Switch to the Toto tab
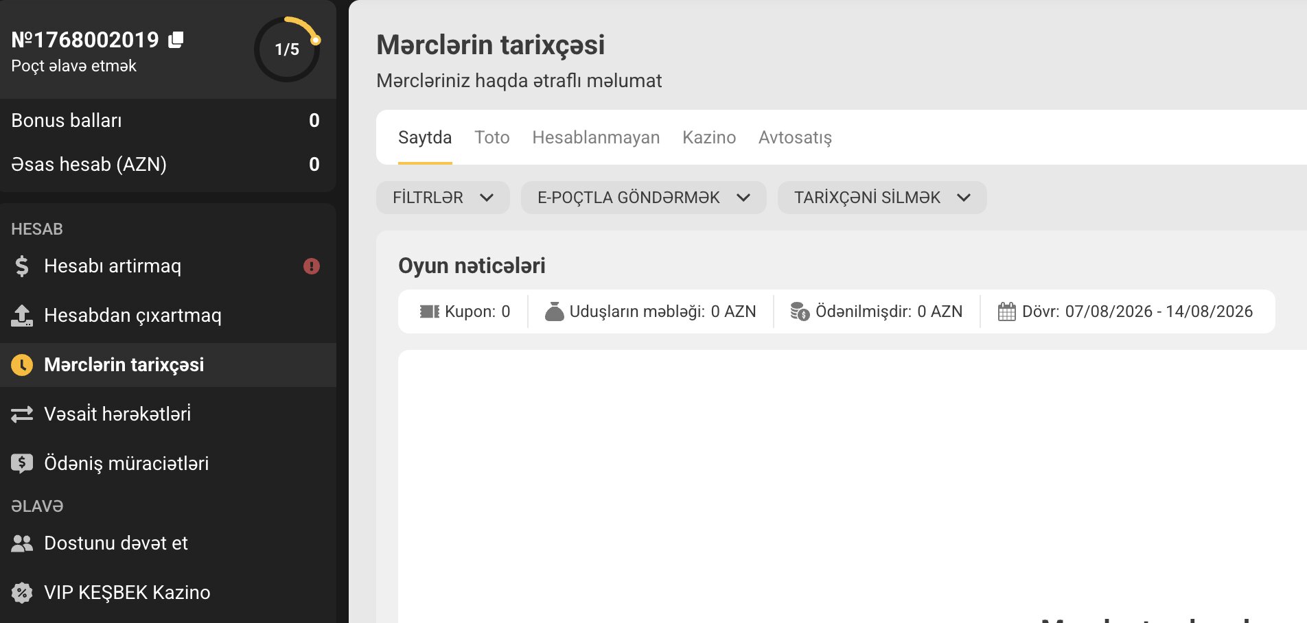 tap(492, 137)
